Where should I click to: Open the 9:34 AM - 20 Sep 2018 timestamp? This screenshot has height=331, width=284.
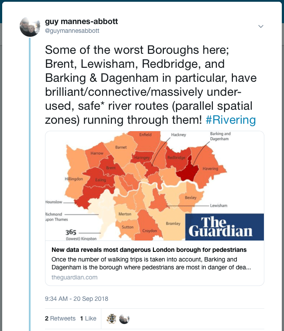76,299
